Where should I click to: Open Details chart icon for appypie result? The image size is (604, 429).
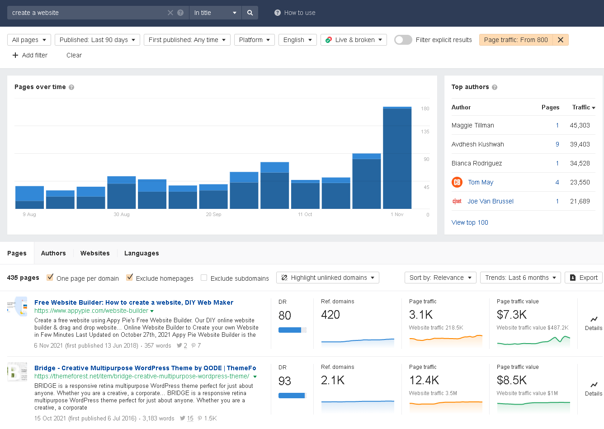[594, 319]
